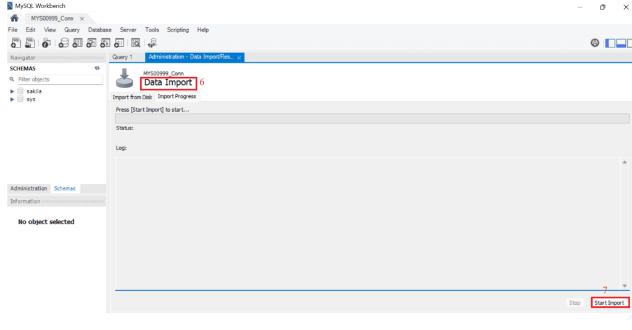632x330 pixels.
Task: Close the Data Import/Restore tab
Action: pyautogui.click(x=239, y=57)
